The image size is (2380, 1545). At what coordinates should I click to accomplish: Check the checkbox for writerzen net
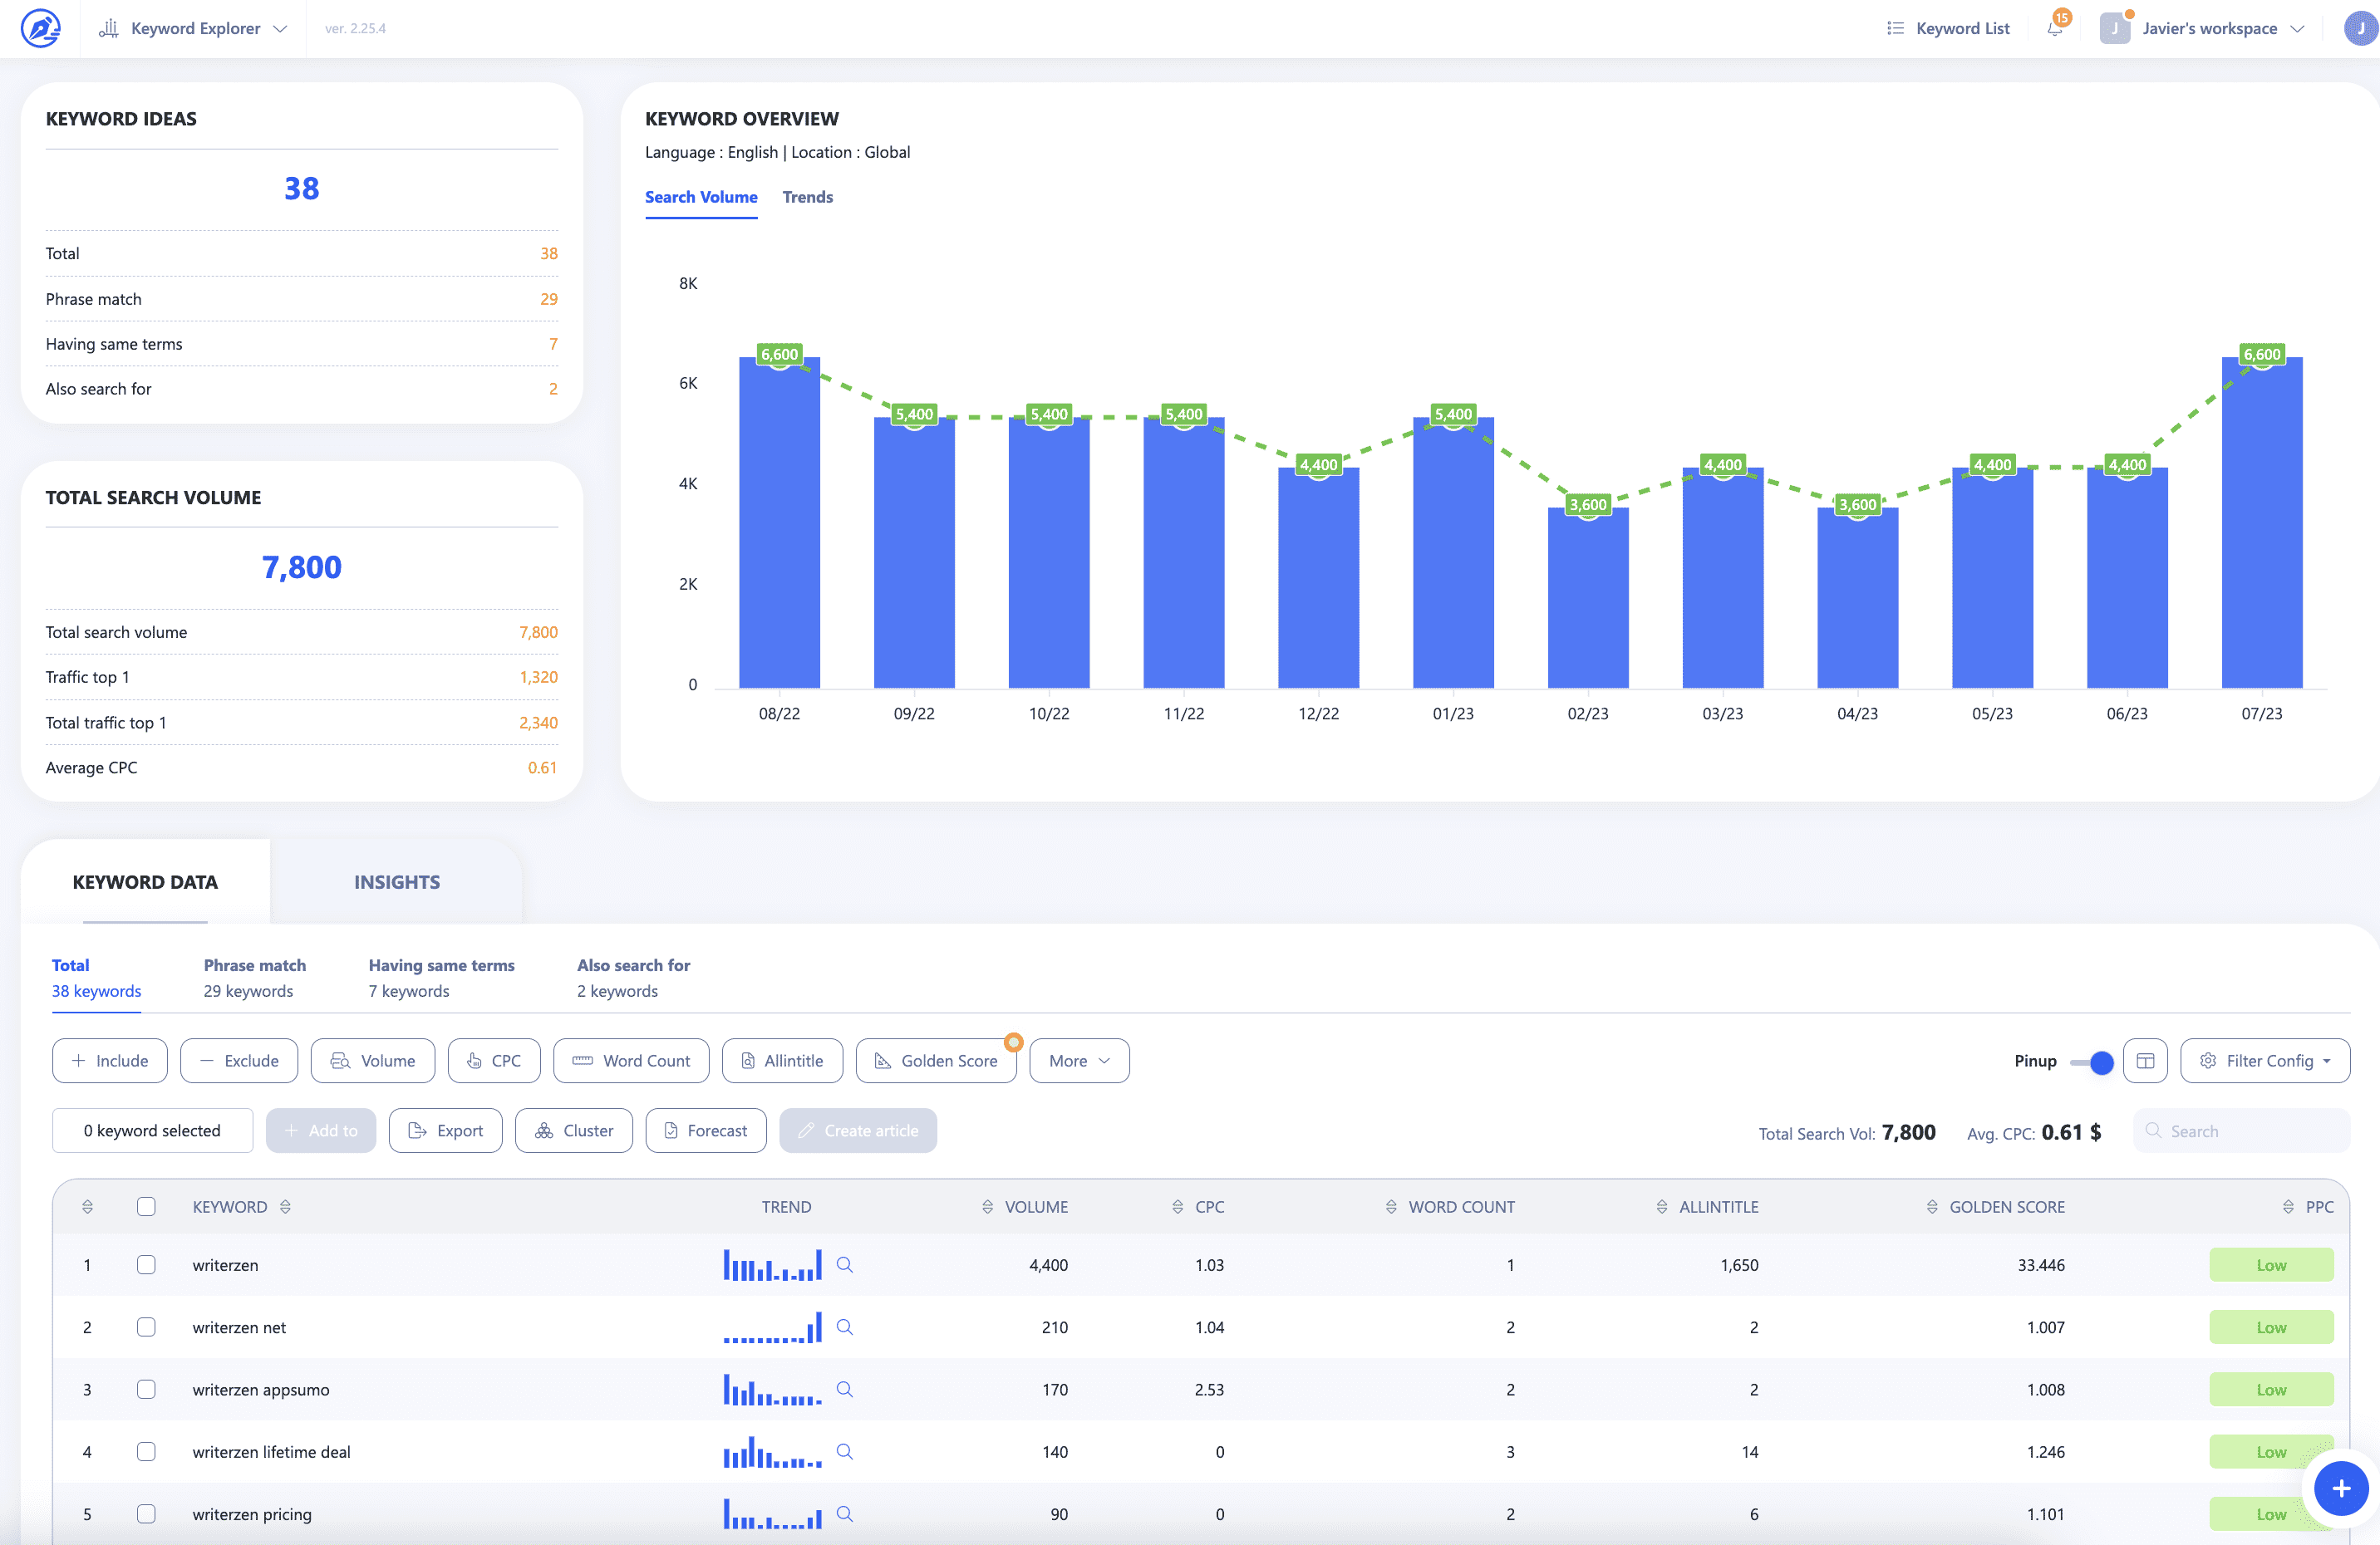point(147,1327)
